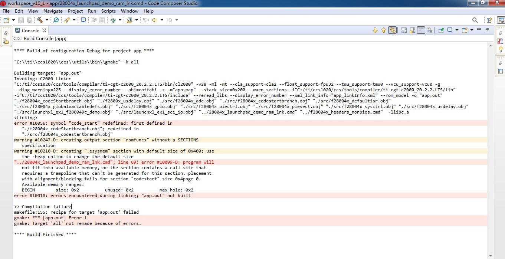Viewport: 505px width, 259px height.
Task: Open the Edit menu
Action: (x=19, y=11)
